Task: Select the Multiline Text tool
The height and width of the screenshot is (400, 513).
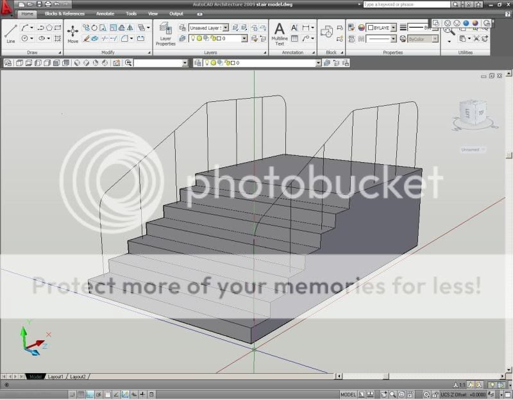Action: [280, 35]
